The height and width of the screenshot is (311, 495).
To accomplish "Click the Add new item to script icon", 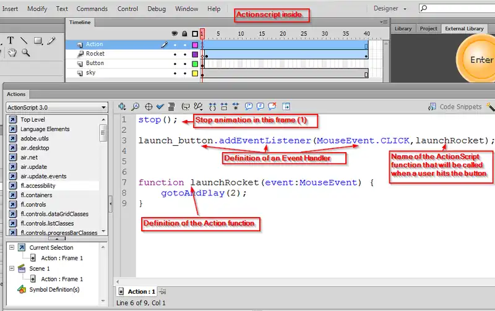I will pos(122,107).
